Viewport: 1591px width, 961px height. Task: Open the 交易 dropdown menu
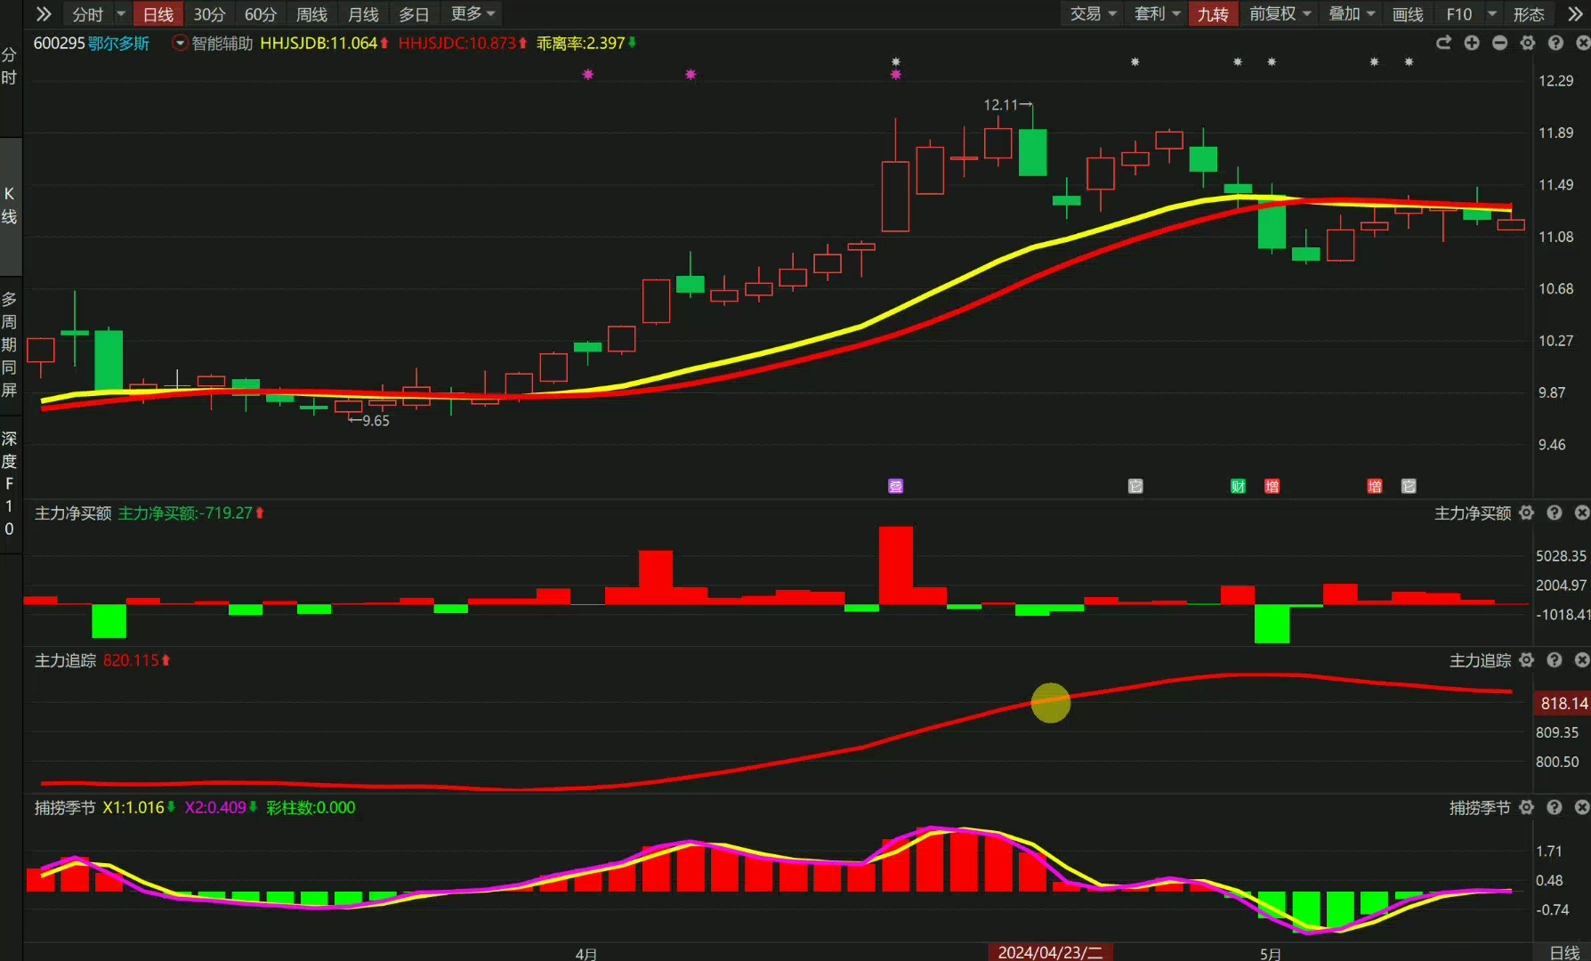tap(1093, 14)
